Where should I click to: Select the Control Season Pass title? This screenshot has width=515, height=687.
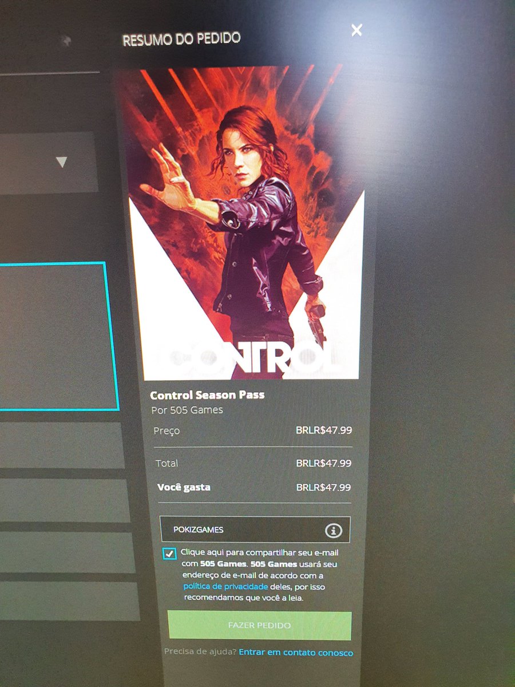(x=207, y=394)
